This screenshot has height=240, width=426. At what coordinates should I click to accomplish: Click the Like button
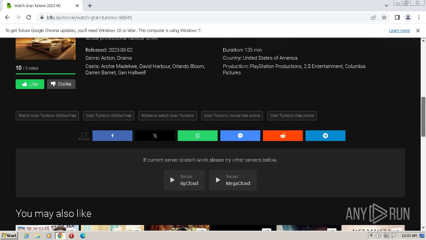30,84
